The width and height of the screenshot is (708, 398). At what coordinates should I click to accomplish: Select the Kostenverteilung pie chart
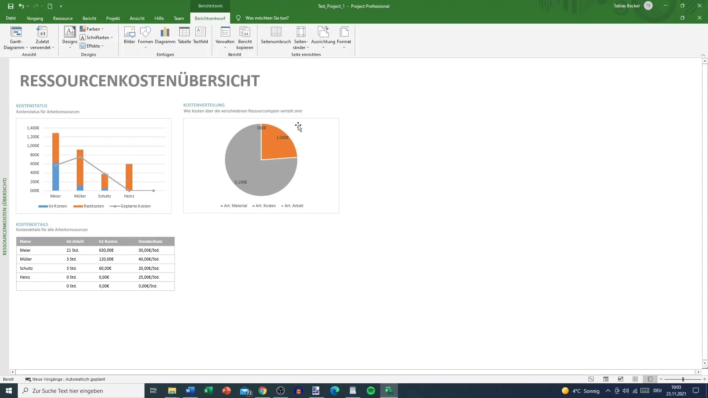pos(261,165)
